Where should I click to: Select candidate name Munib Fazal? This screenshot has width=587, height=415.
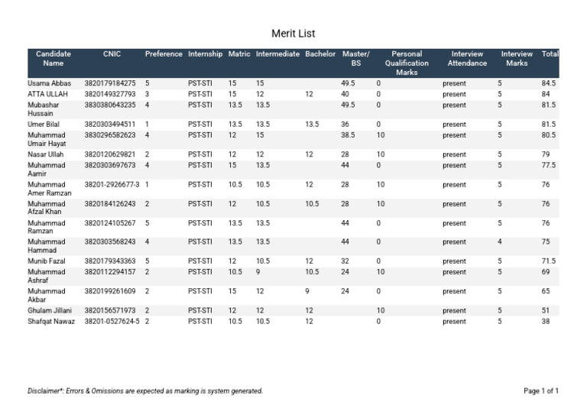[46, 261]
